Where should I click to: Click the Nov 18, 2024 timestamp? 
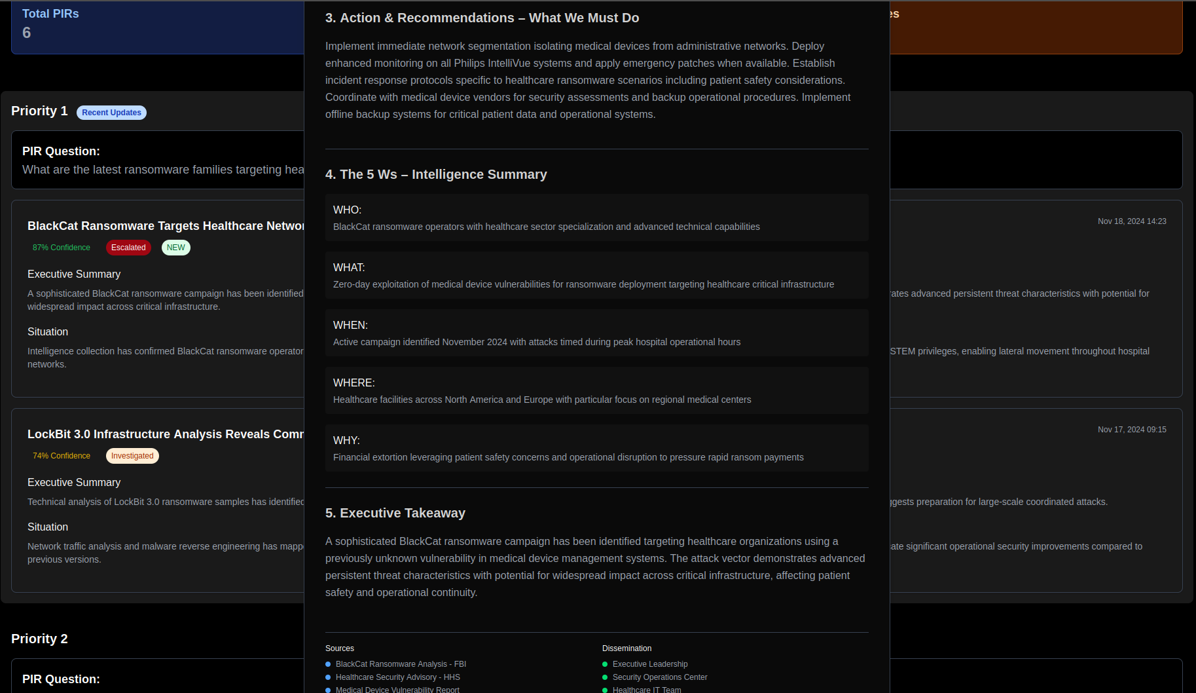pos(1132,221)
